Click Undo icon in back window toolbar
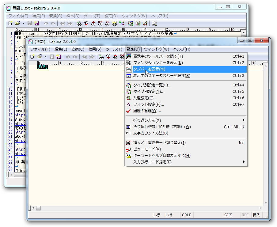Image resolution: width=277 pixels, height=227 pixels. [46, 23]
